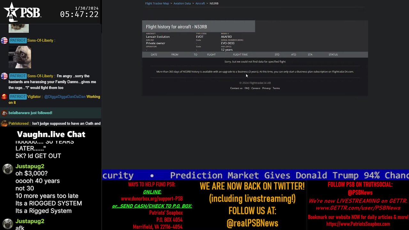The width and height of the screenshot is (409, 230).
Task: Click Patriotcreed's avatar icon
Action: point(4,123)
